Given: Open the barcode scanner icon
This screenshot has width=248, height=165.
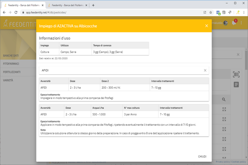Looking at the screenshot, I should (236, 74).
